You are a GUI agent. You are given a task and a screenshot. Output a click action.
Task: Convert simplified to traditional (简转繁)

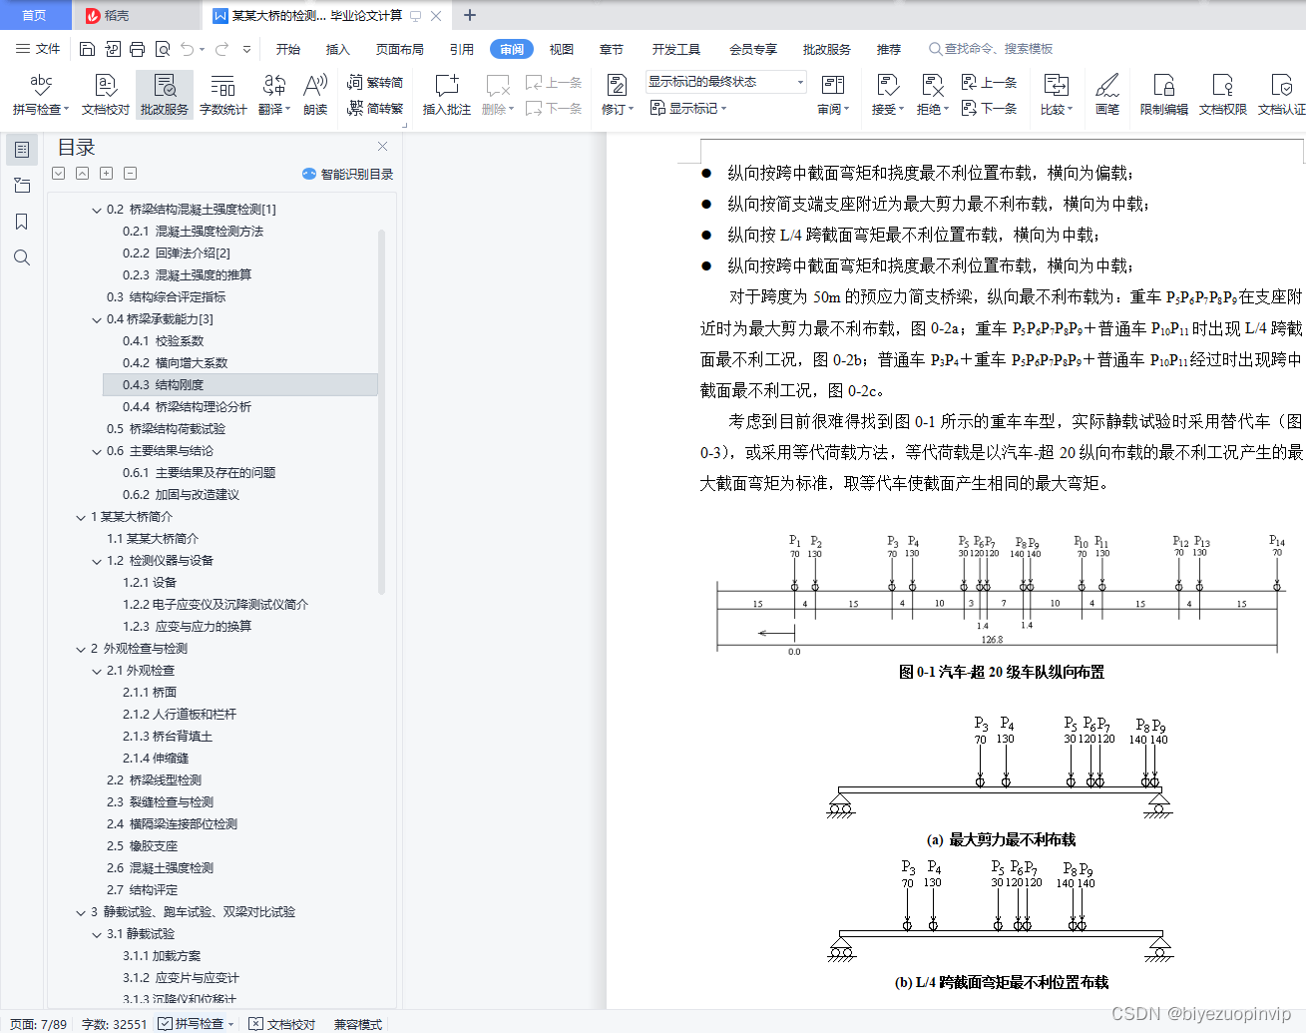click(375, 108)
